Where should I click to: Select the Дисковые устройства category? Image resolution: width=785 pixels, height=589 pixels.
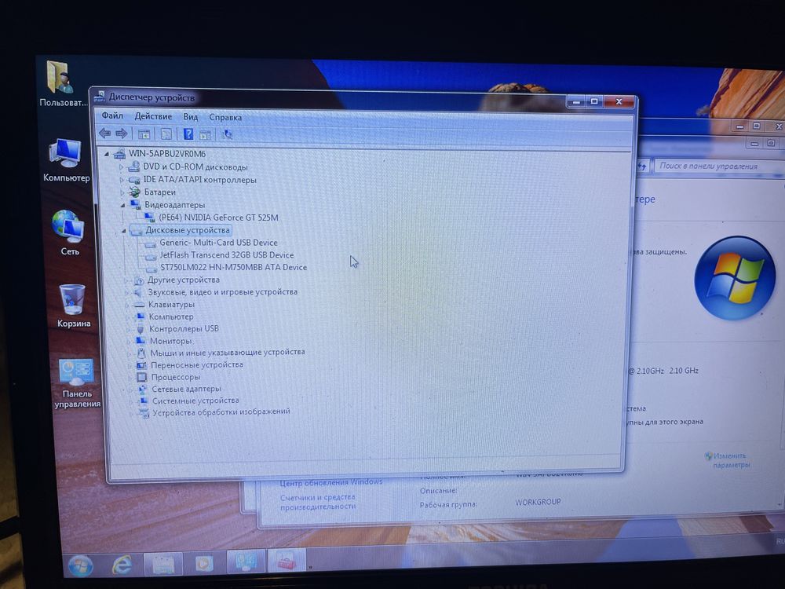tap(188, 230)
